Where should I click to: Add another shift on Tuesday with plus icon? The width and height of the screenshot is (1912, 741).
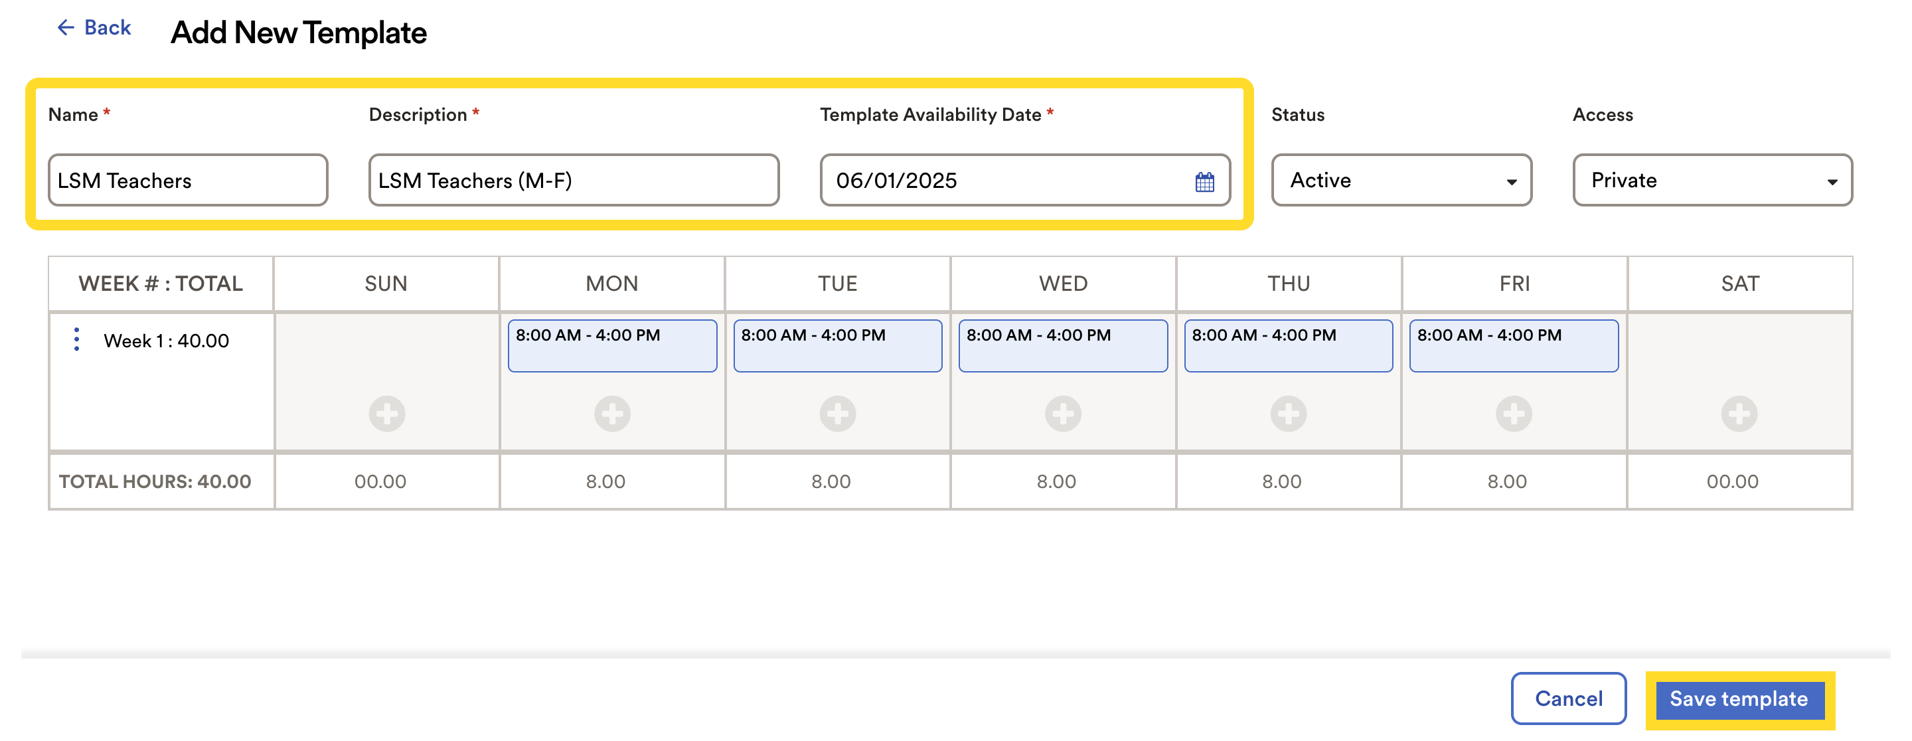pyautogui.click(x=838, y=414)
